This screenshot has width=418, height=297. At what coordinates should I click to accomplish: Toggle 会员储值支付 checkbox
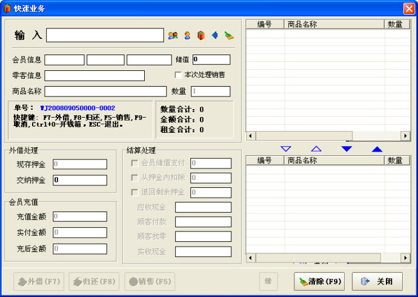click(x=134, y=163)
